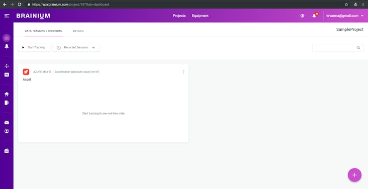Add a widget with the plus button

(355, 175)
